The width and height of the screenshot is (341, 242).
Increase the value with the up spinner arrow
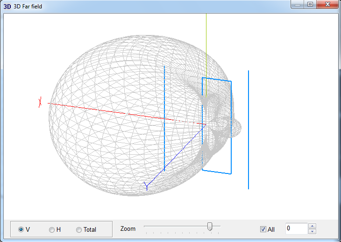[x=313, y=226]
